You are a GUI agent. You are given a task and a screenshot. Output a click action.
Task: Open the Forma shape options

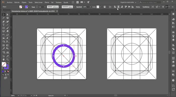138,7
